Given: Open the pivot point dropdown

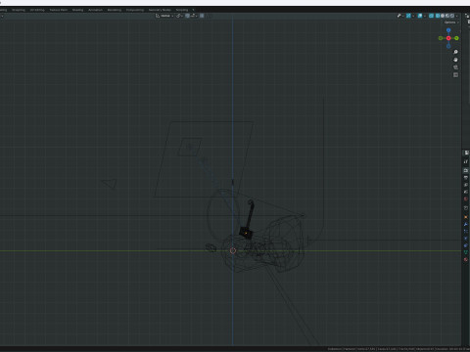Looking at the screenshot, I should pos(179,16).
